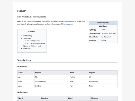This screenshot has height=101, width=135.
Task: Jump to '1 Vocabulary' in Contents
Action: [x=27, y=36]
